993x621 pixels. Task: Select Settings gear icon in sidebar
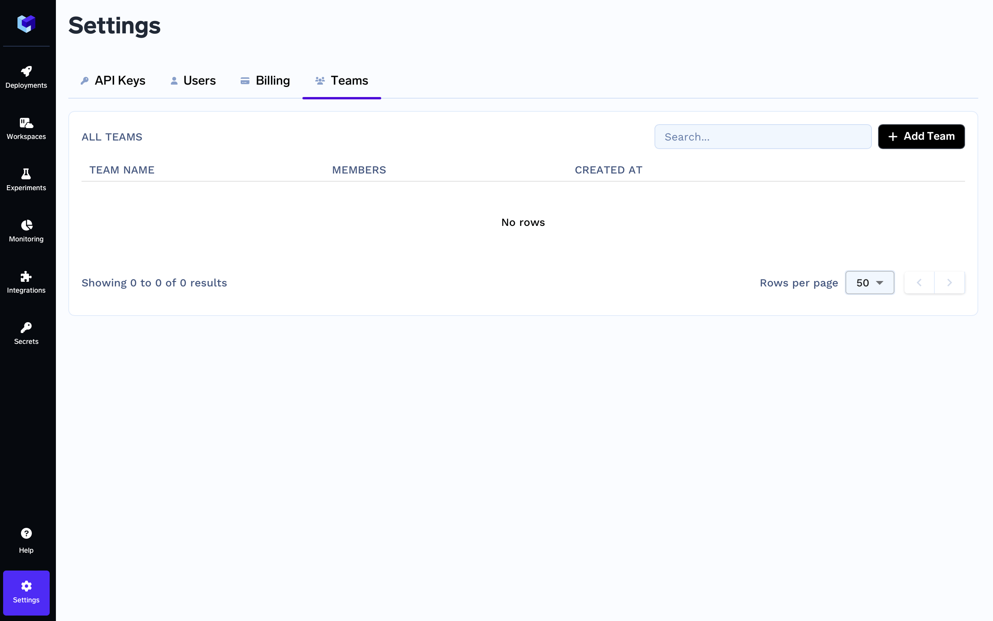(x=26, y=586)
